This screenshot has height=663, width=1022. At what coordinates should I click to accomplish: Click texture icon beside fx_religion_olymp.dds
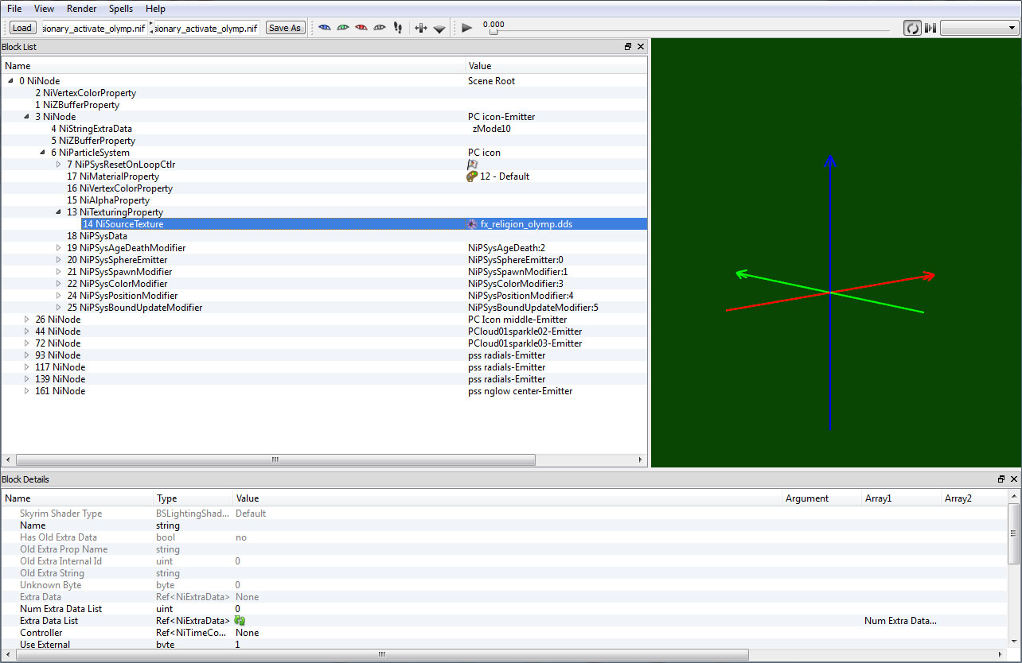pos(472,224)
